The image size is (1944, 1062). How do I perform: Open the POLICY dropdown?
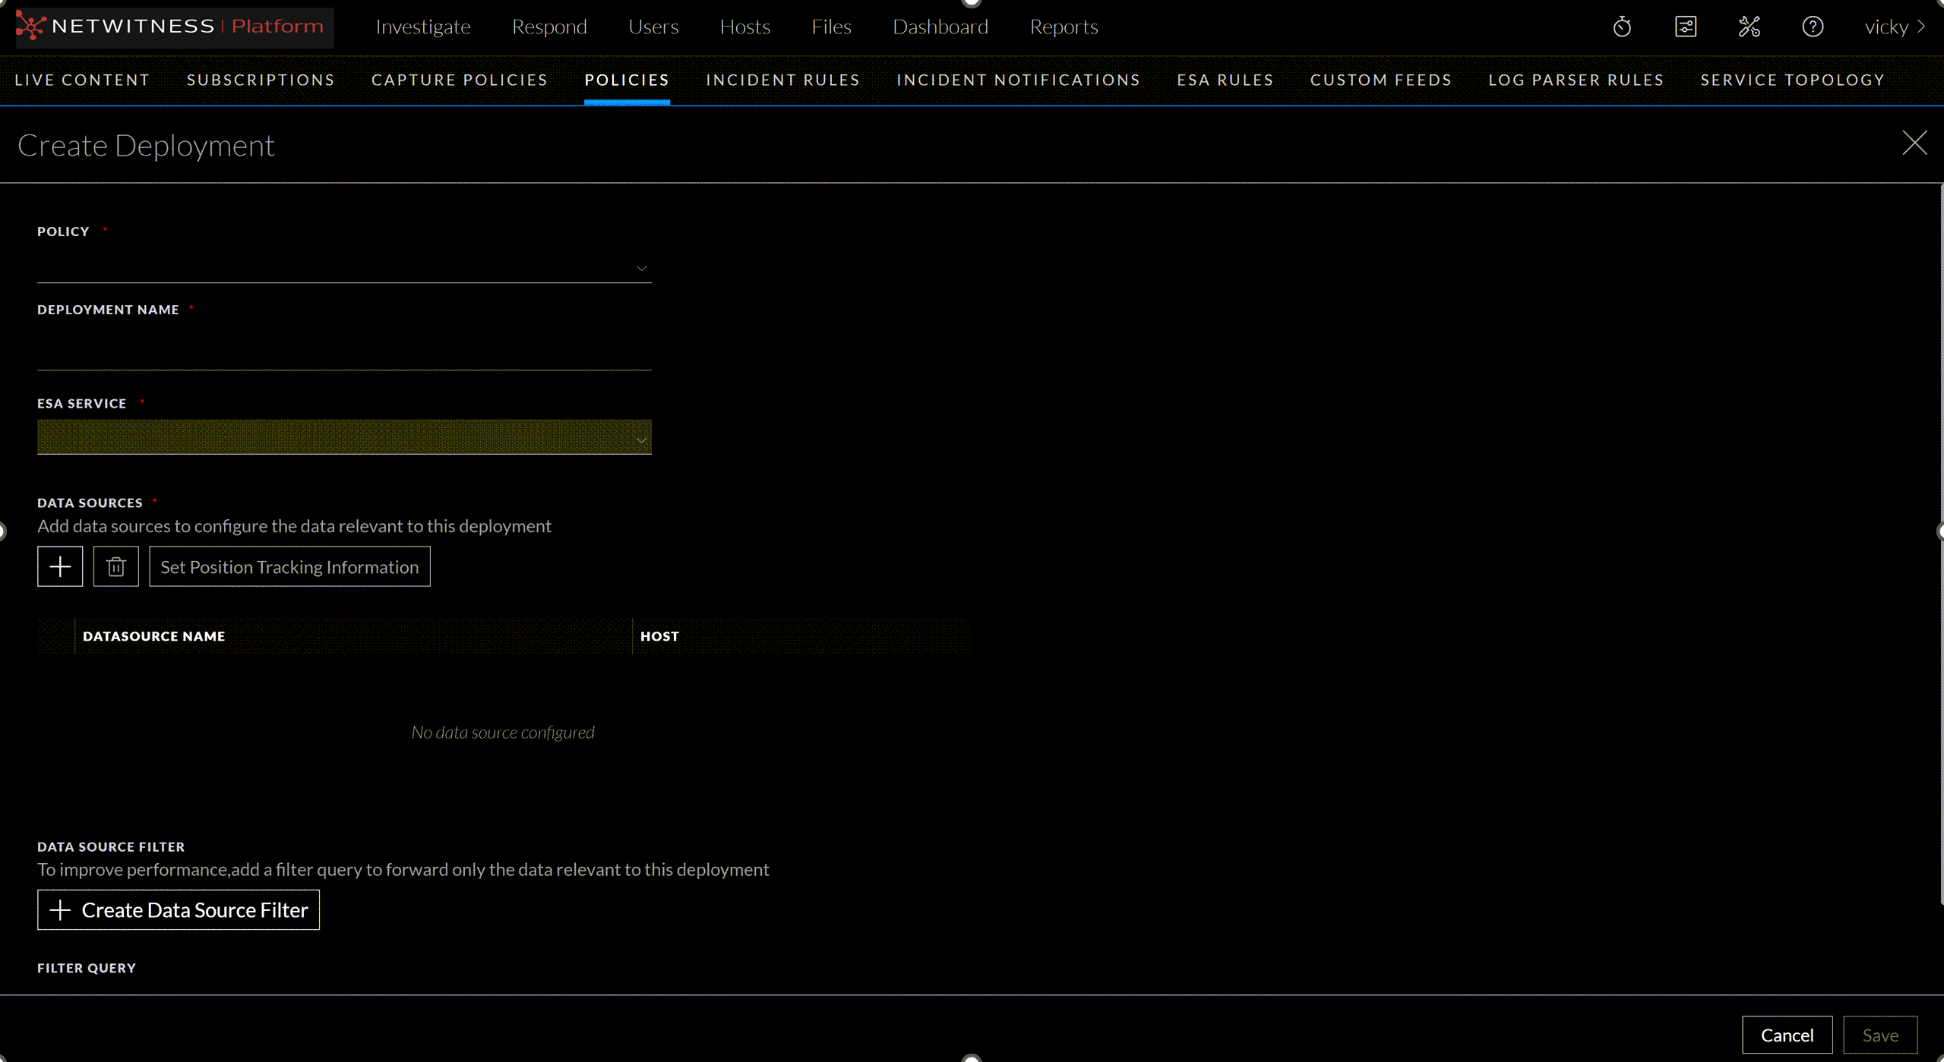pos(642,267)
